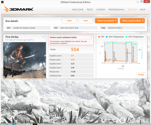This screenshot has width=151, height=125.
Task: Click the Physics score value 3677
Action: [73, 60]
